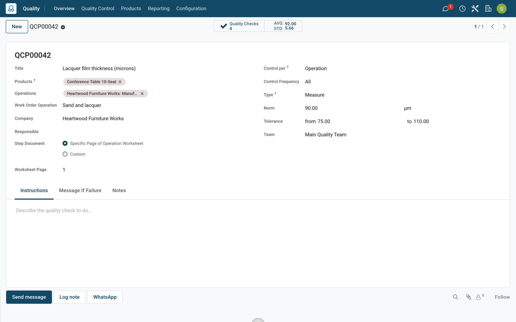Open the Quality Control menu
The width and height of the screenshot is (516, 322).
pos(98,9)
